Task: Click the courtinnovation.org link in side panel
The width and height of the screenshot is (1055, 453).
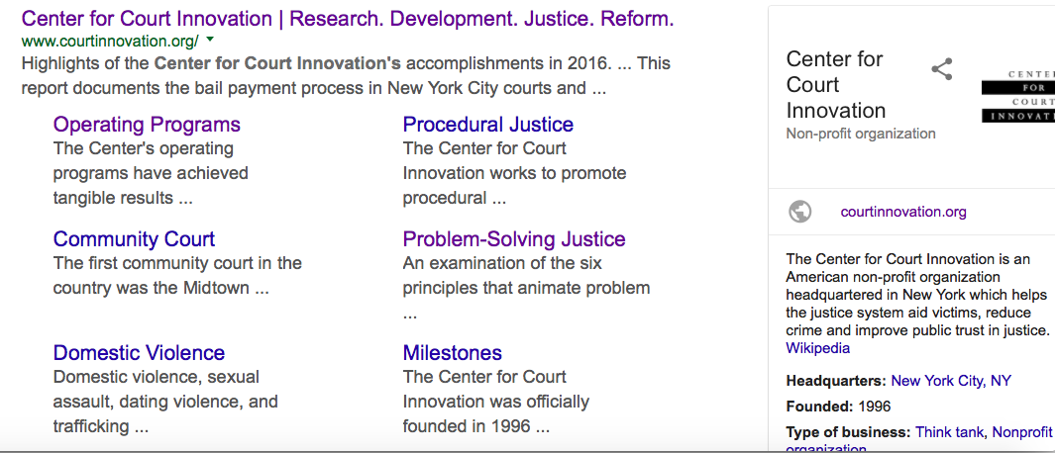Action: click(903, 212)
